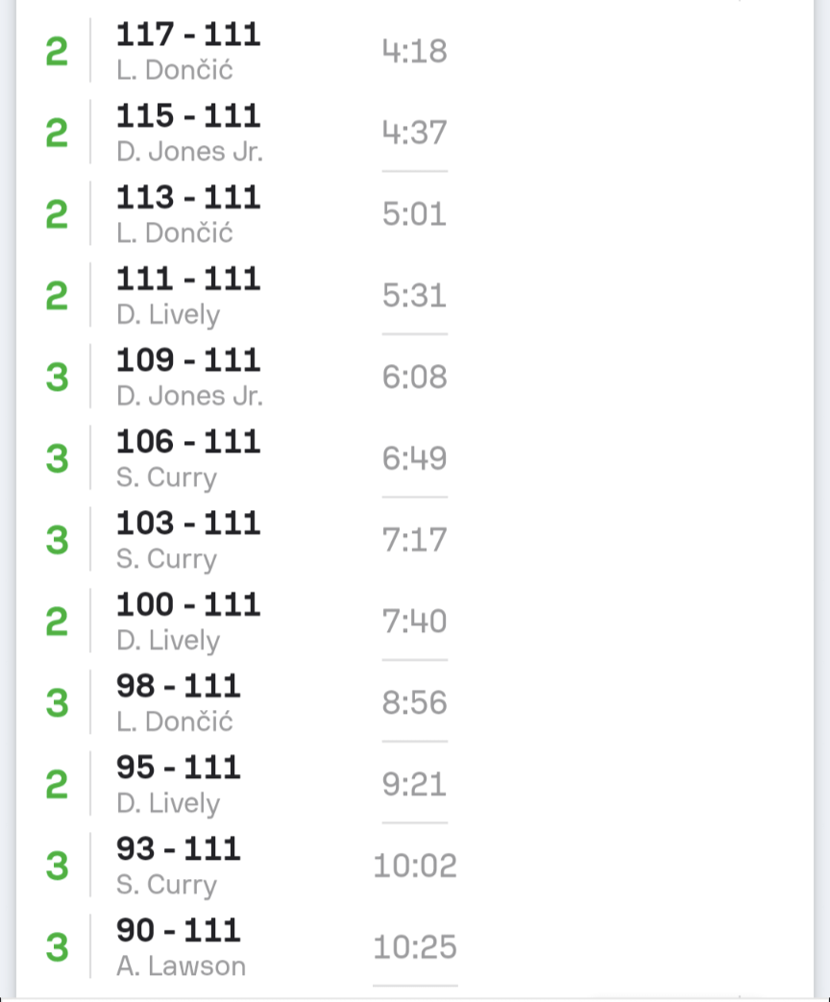Viewport: 830px width, 1002px height.
Task: Click the green 2 beside 113 - 111
Action: pyautogui.click(x=58, y=215)
